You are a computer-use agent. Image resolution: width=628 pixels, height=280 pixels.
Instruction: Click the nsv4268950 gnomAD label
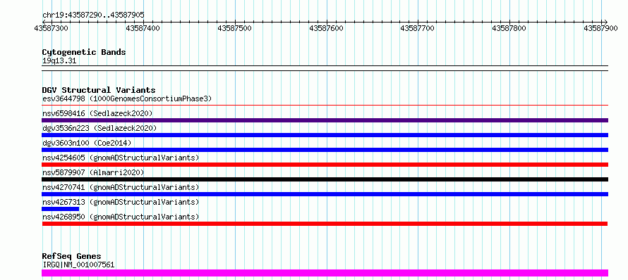click(x=121, y=217)
